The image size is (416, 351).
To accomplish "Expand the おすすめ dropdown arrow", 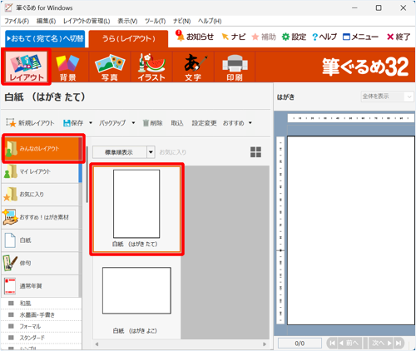I will click(x=250, y=123).
